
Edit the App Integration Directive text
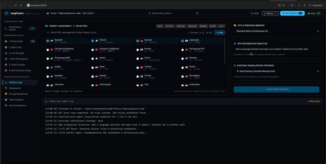click(277, 49)
